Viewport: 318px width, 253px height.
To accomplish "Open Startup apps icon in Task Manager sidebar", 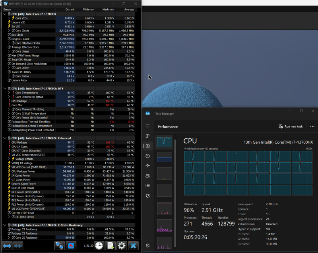I will click(x=147, y=166).
